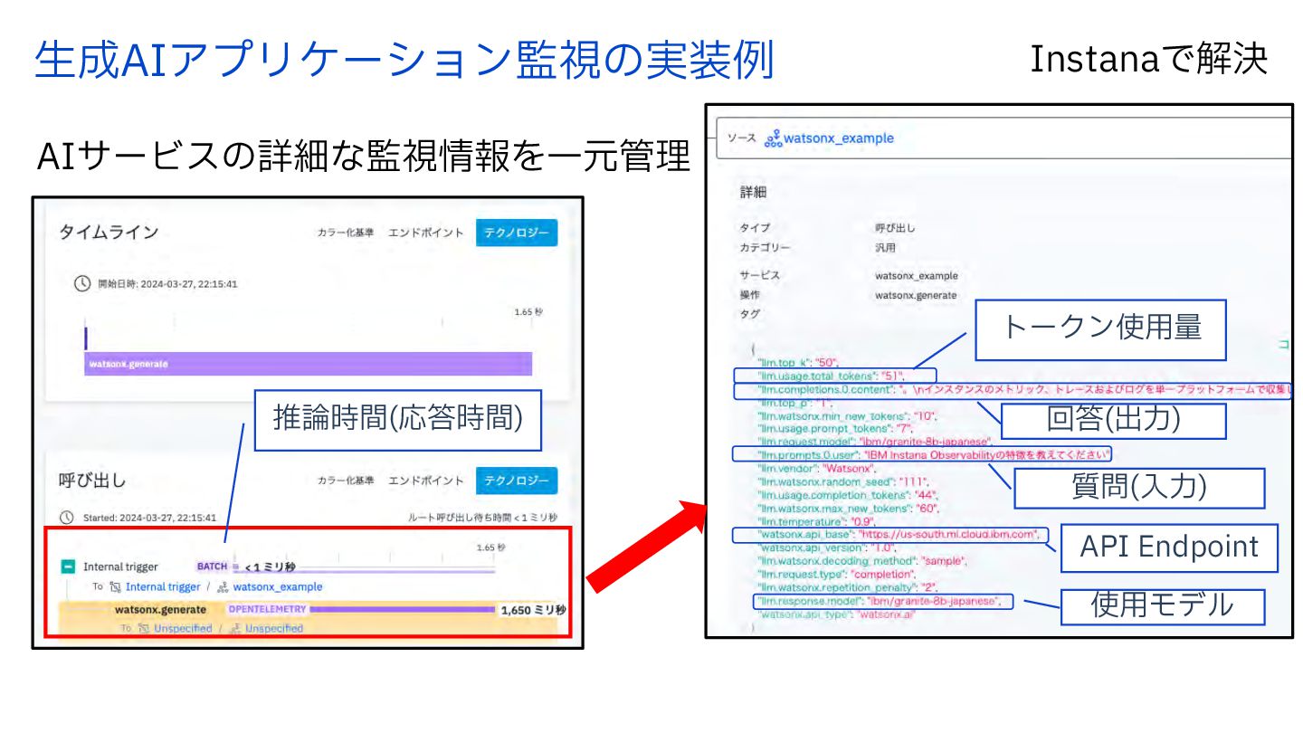Click the watsonx.generate purple timeline bar
Image resolution: width=1303 pixels, height=733 pixels.
click(x=309, y=364)
